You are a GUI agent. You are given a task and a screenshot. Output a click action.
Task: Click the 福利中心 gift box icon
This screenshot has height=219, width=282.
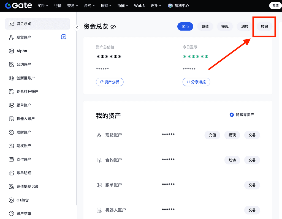point(170,6)
